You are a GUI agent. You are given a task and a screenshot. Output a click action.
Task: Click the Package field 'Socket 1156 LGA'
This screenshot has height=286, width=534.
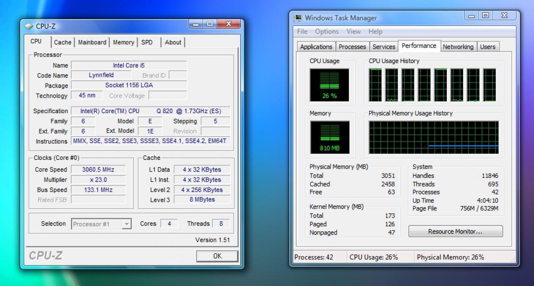(129, 85)
